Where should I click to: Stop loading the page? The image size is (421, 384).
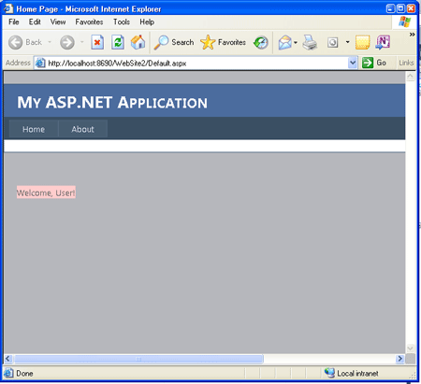[x=97, y=42]
